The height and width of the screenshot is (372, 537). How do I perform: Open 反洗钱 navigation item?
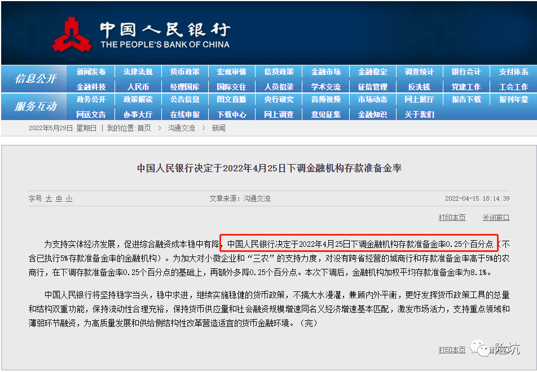(419, 87)
